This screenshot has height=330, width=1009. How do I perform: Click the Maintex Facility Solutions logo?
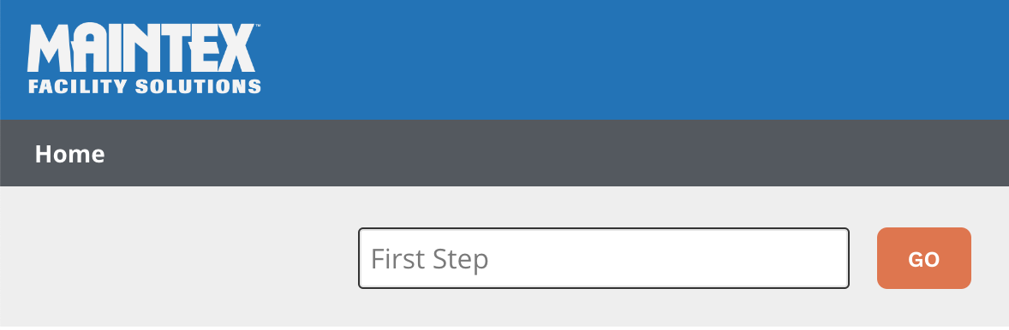click(144, 58)
